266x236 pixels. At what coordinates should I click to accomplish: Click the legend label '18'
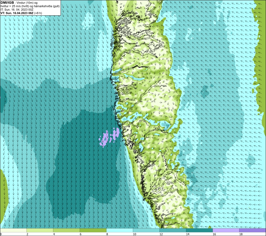click(241, 234)
